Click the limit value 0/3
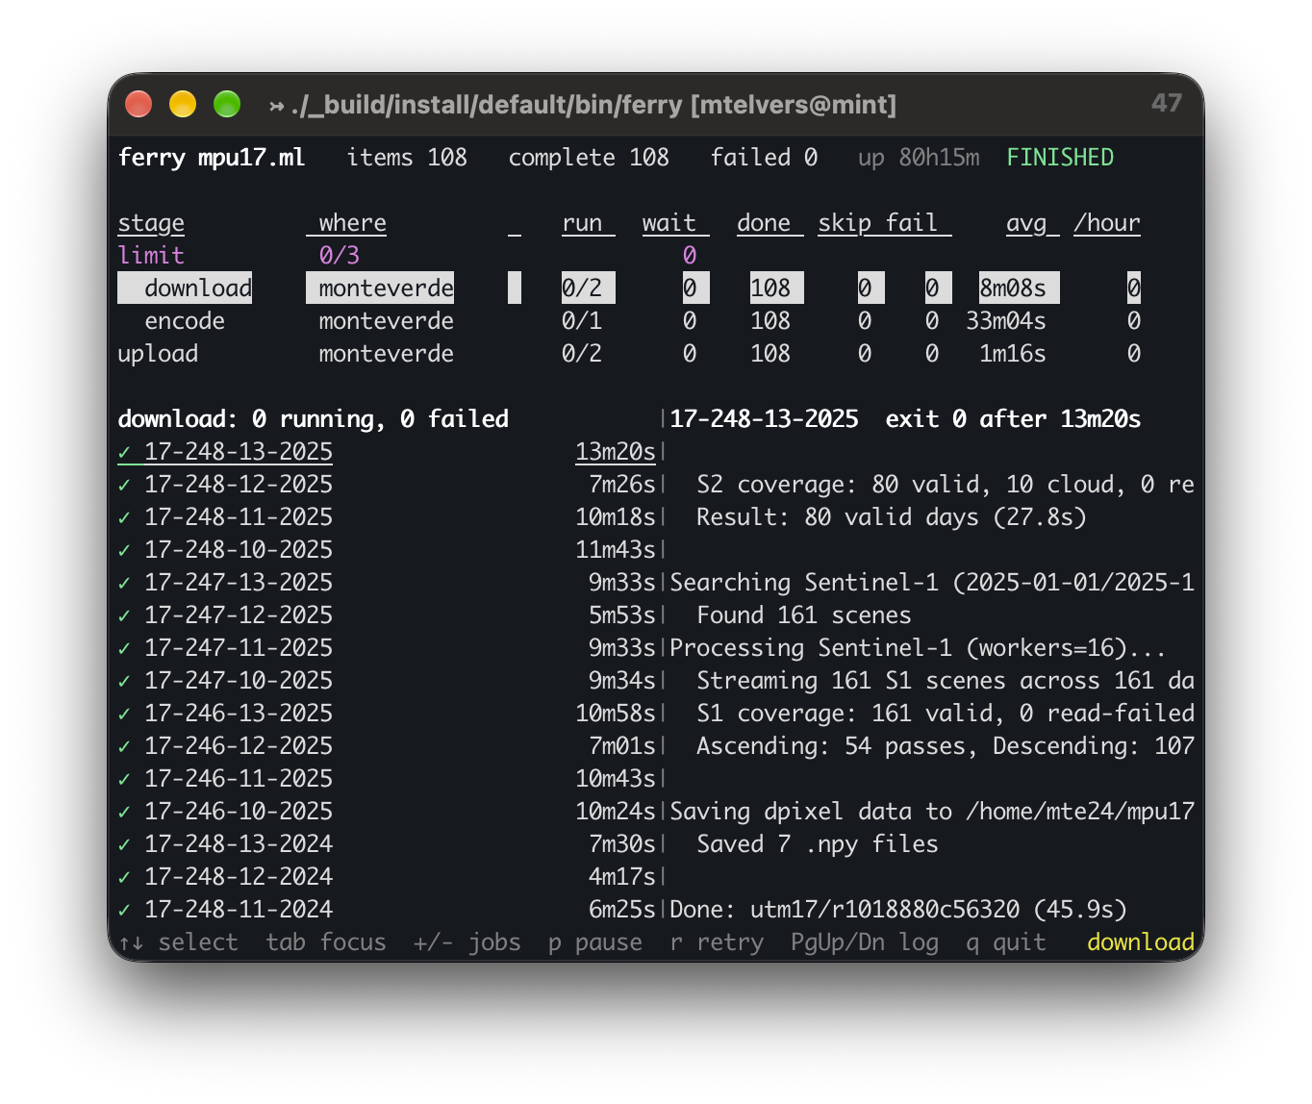Viewport: 1312px width, 1104px height. click(339, 255)
